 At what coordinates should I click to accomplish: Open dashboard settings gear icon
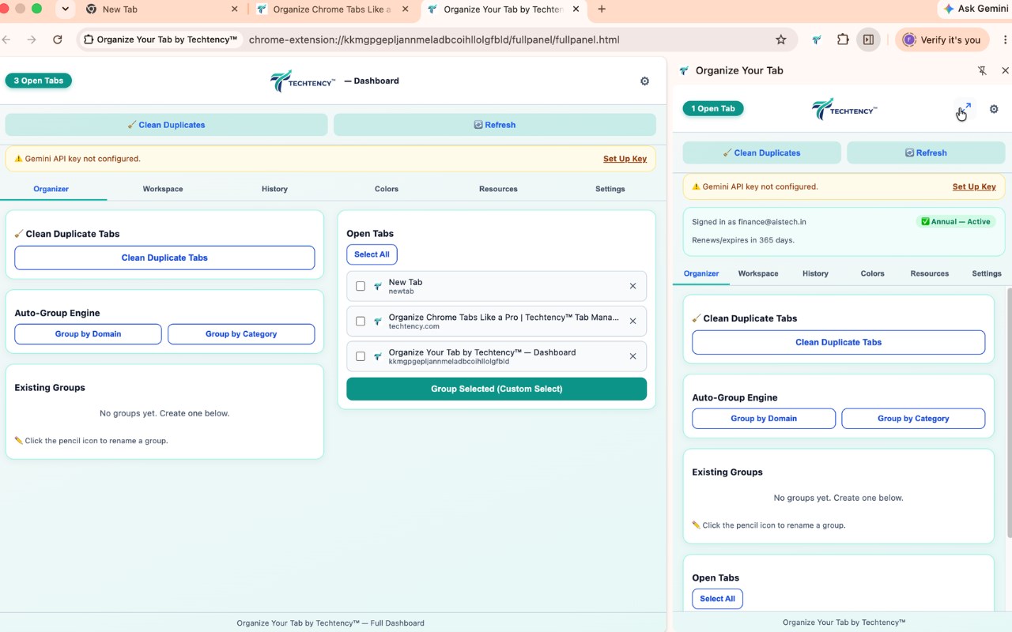coord(644,81)
